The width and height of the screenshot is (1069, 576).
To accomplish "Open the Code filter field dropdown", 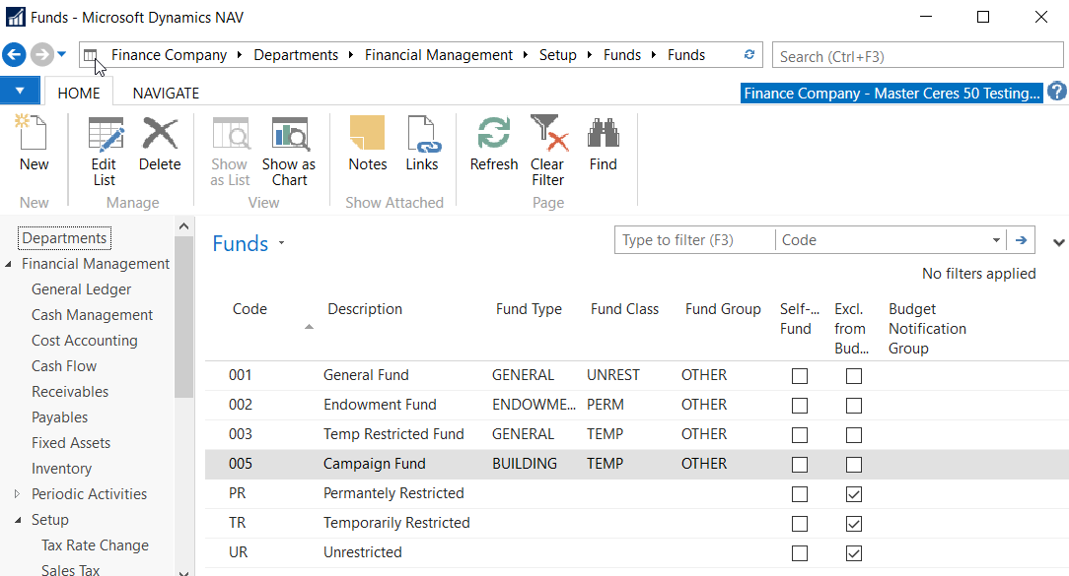I will pos(995,240).
